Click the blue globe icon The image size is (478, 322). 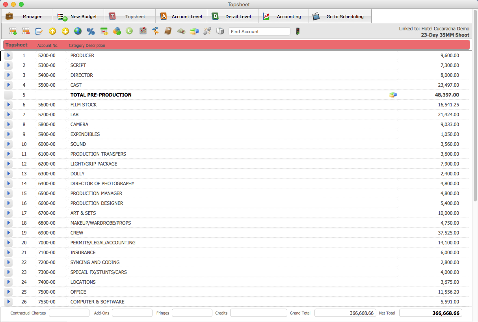pyautogui.click(x=78, y=31)
